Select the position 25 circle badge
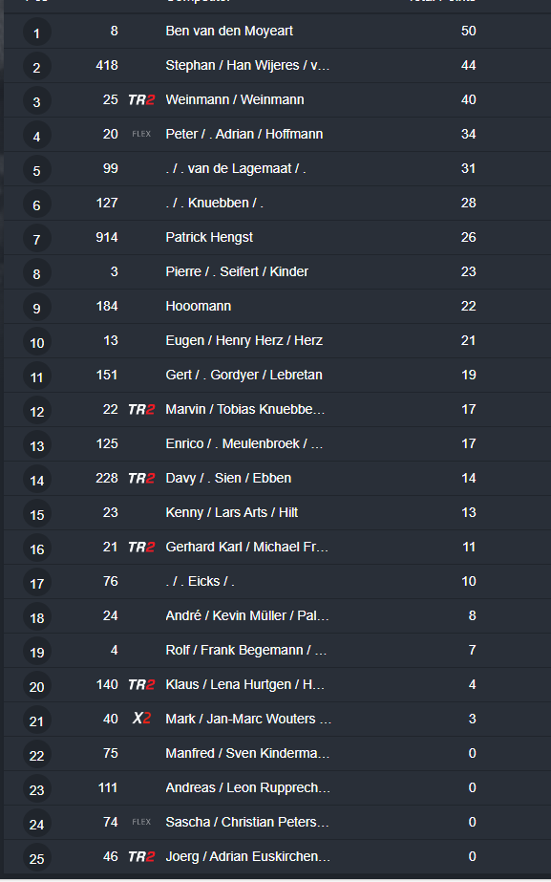 36,858
